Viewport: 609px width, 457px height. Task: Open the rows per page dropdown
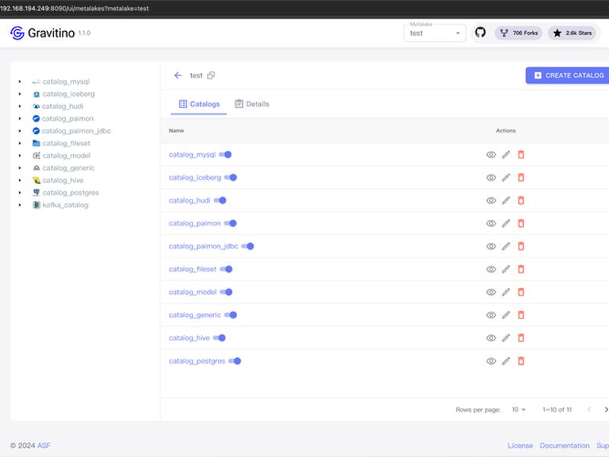click(518, 410)
